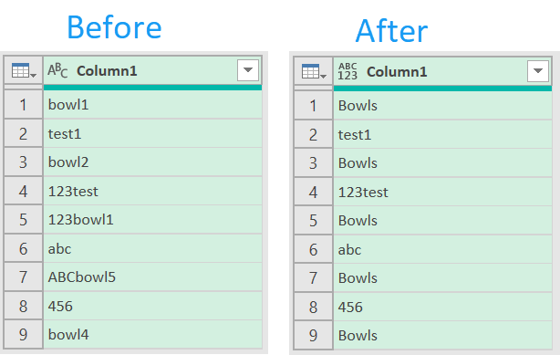560x355 pixels.
Task: Select 123test cell in After table
Action: (442, 193)
